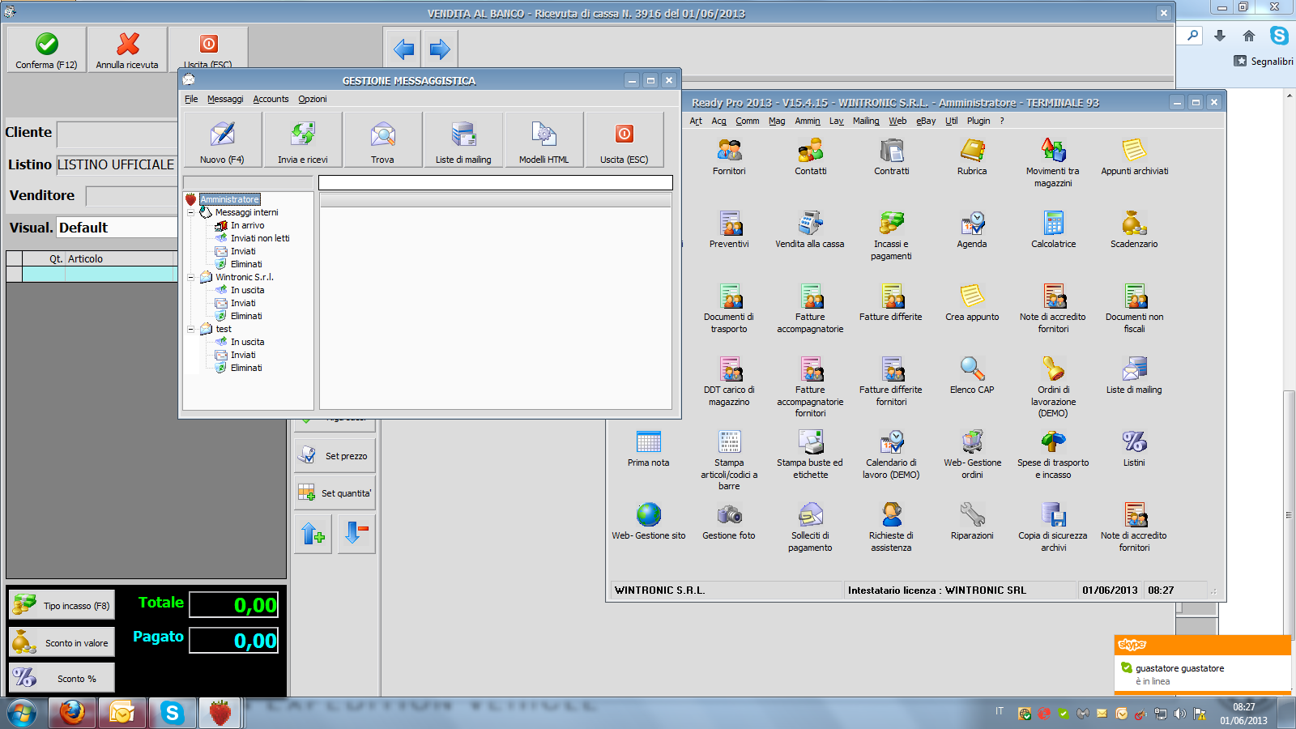Select In arrivo folder

[247, 225]
